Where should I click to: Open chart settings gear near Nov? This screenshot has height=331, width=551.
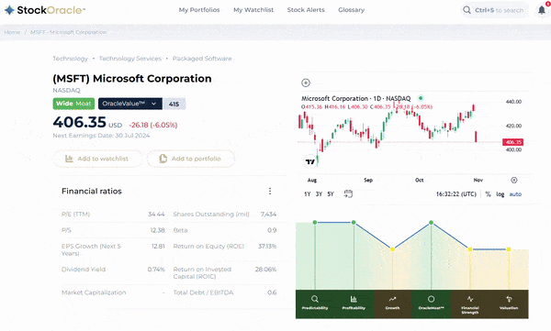click(513, 180)
